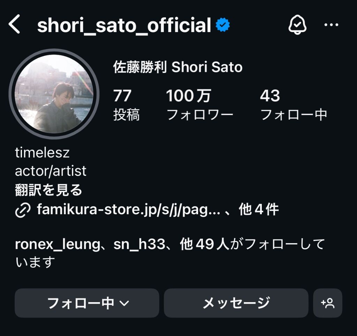357x336 pixels.
Task: Tap 翻訳を見る to translate bio
Action: (x=48, y=190)
